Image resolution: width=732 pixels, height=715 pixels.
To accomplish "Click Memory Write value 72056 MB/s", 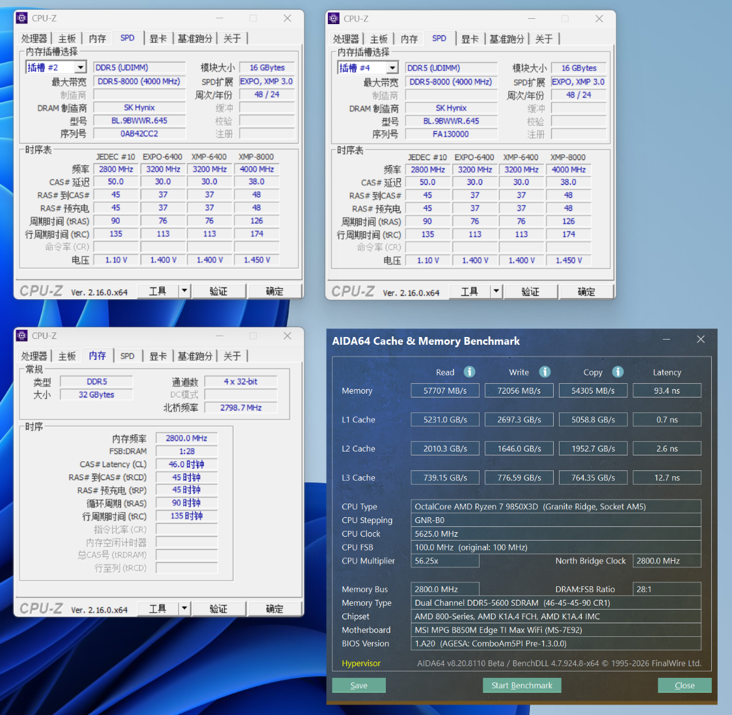I will click(519, 390).
